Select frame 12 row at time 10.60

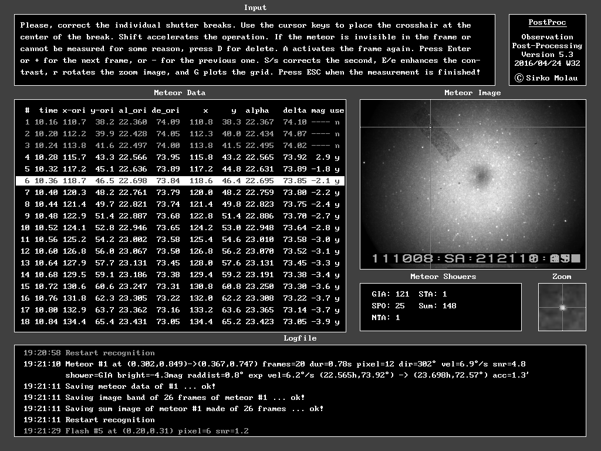tap(180, 251)
